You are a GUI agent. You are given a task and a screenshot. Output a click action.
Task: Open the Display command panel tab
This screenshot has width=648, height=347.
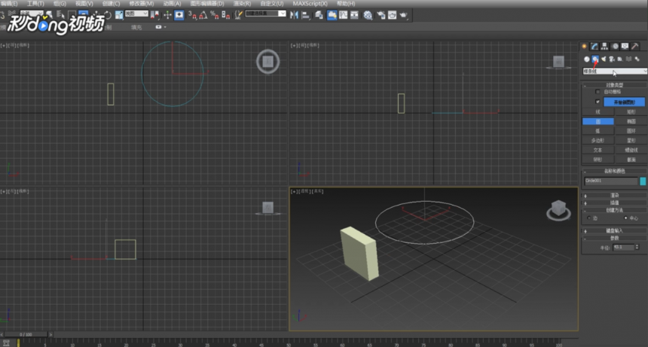point(625,46)
